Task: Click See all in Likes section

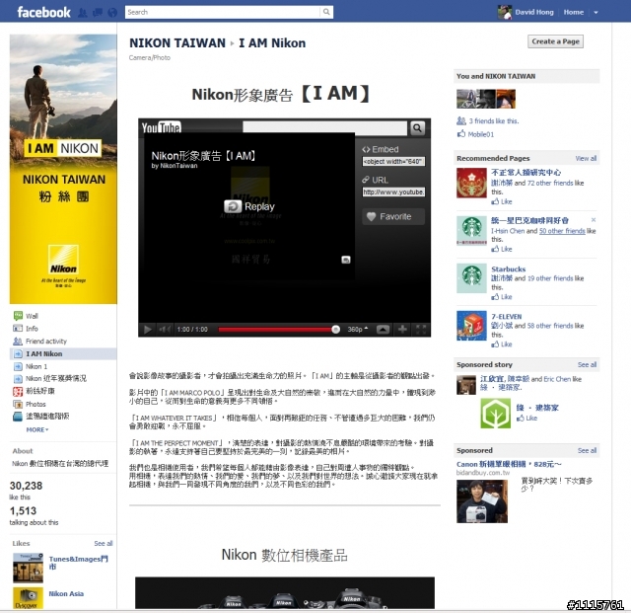Action: (103, 543)
